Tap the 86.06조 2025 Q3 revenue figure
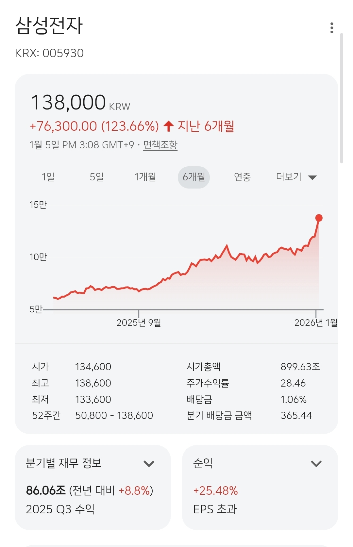Screen dimensions: 353x547 (46, 490)
